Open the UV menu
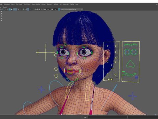 (x=61, y=4)
